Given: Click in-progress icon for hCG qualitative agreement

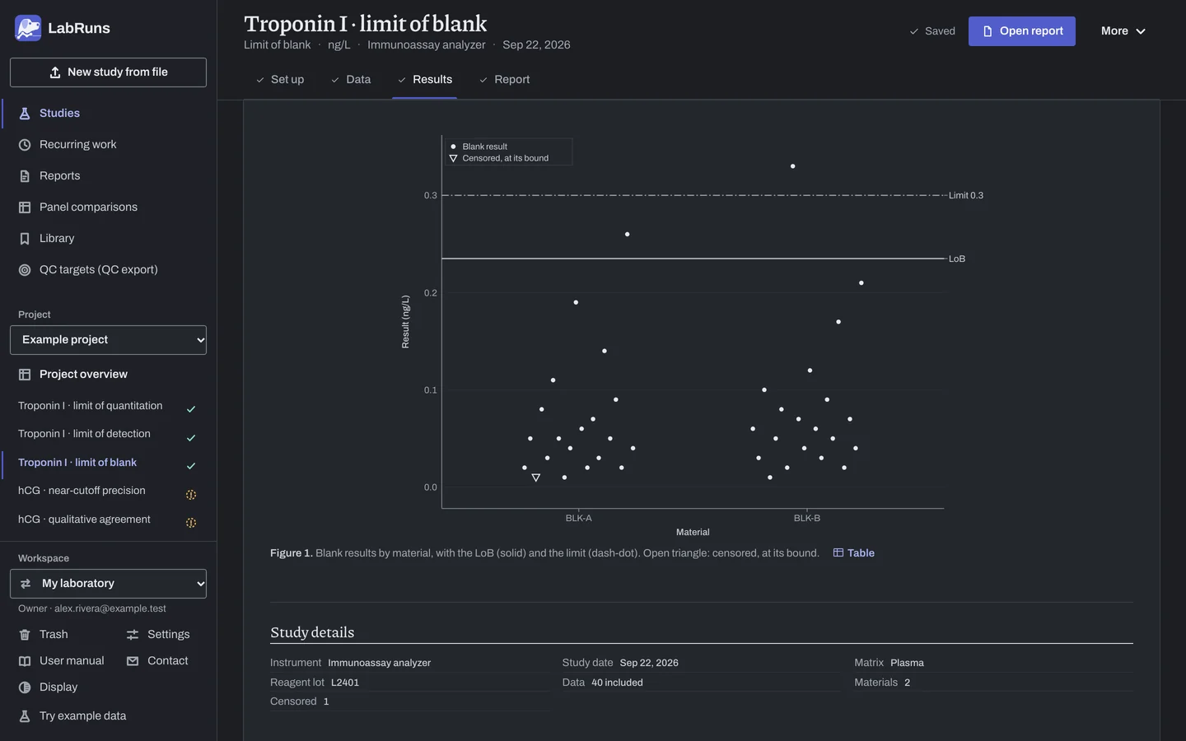Looking at the screenshot, I should click(191, 523).
